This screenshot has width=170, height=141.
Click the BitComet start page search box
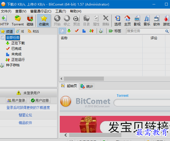142,103
